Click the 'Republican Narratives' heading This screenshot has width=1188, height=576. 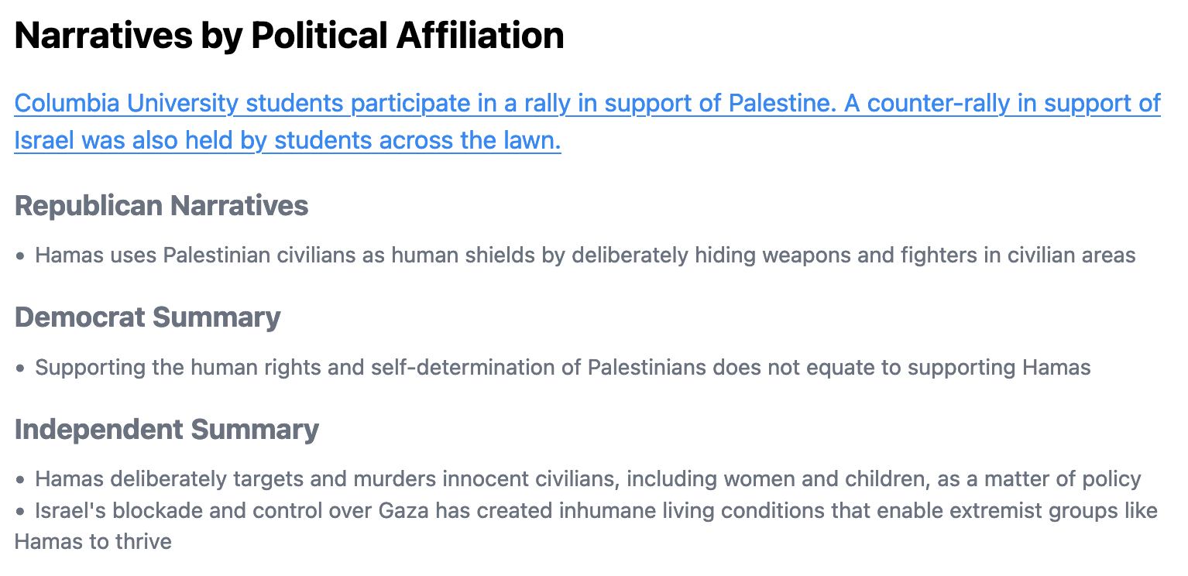point(162,206)
